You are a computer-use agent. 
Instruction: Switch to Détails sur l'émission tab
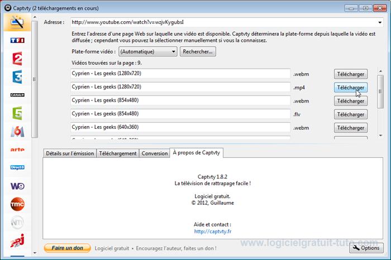point(70,153)
